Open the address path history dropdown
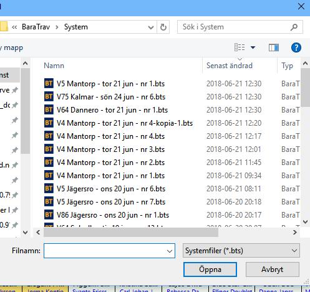Image resolution: width=310 pixels, height=292 pixels. (151, 27)
